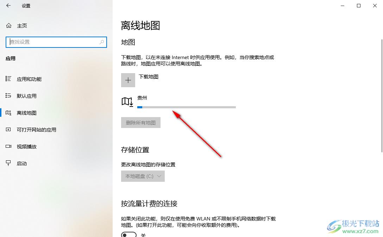The width and height of the screenshot is (383, 237).
Task: Toggle the metered connection switch
Action: pyautogui.click(x=129, y=235)
